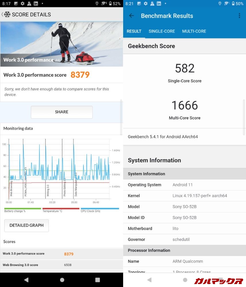
Task: Tap the CPU Clock GHz legend bar
Action: pyautogui.click(x=100, y=209)
